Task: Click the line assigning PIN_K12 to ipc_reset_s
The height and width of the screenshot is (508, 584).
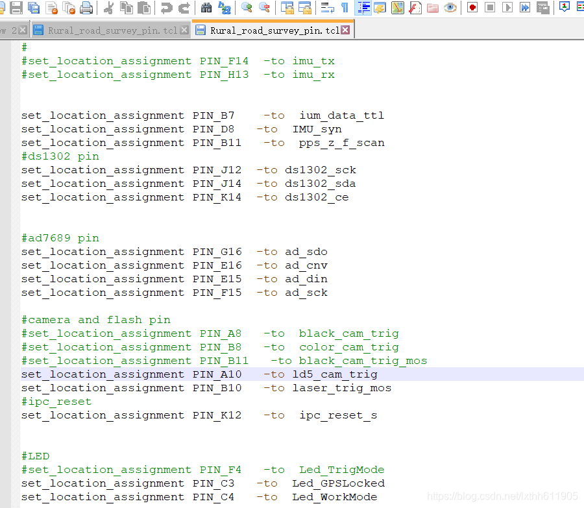Action: pos(199,415)
